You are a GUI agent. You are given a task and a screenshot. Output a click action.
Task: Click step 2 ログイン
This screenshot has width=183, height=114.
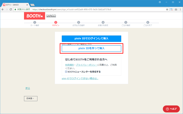[56, 24]
